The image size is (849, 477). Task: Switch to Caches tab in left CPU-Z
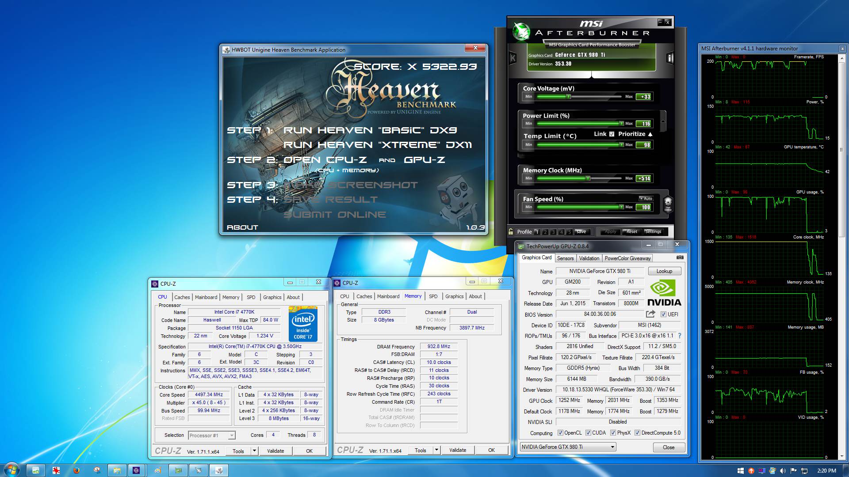[x=182, y=297]
